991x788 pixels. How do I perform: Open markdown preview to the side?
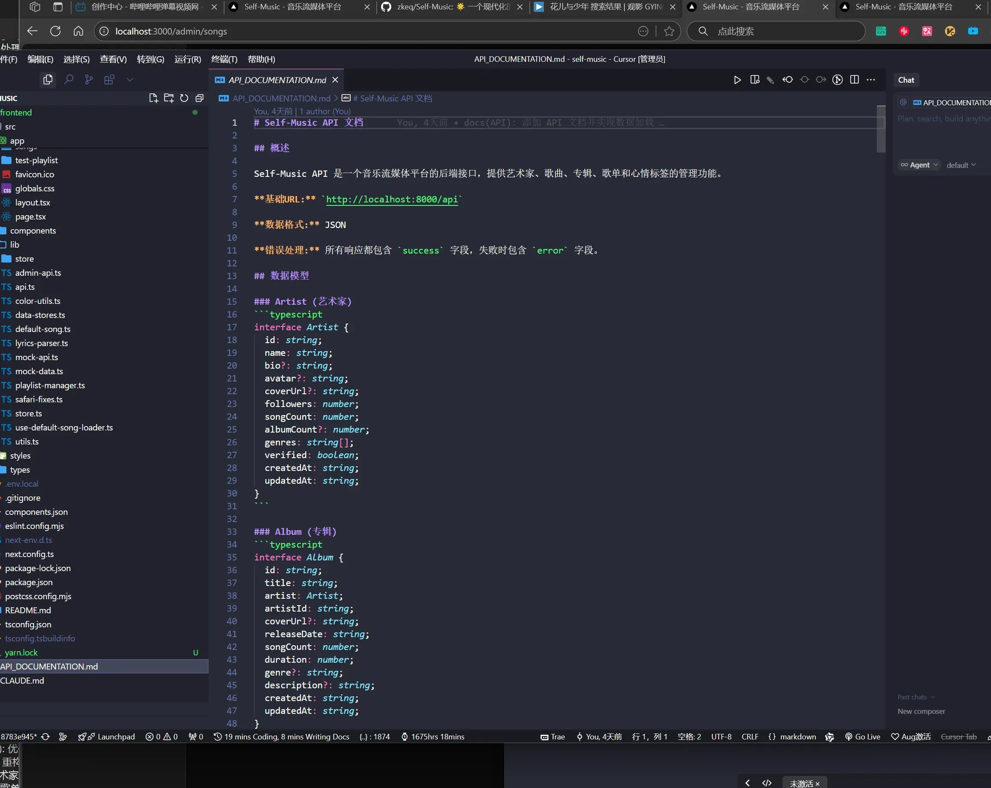[x=754, y=80]
